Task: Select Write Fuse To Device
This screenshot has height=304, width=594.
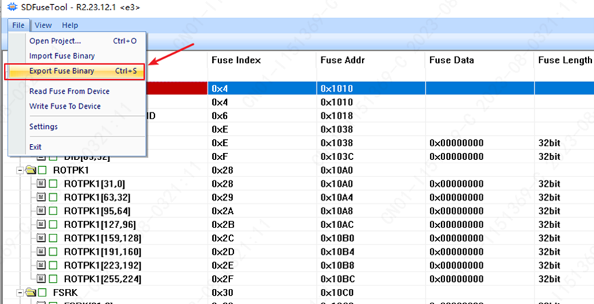Action: (65, 106)
